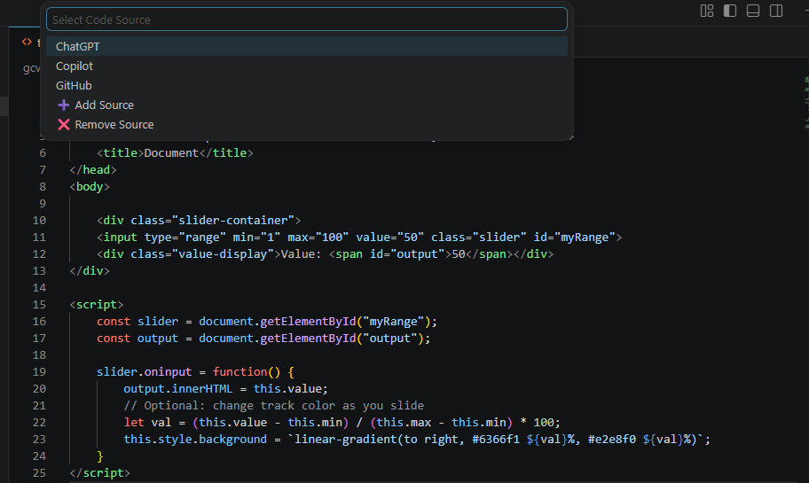Click the closing head tag on line 7

tap(93, 170)
